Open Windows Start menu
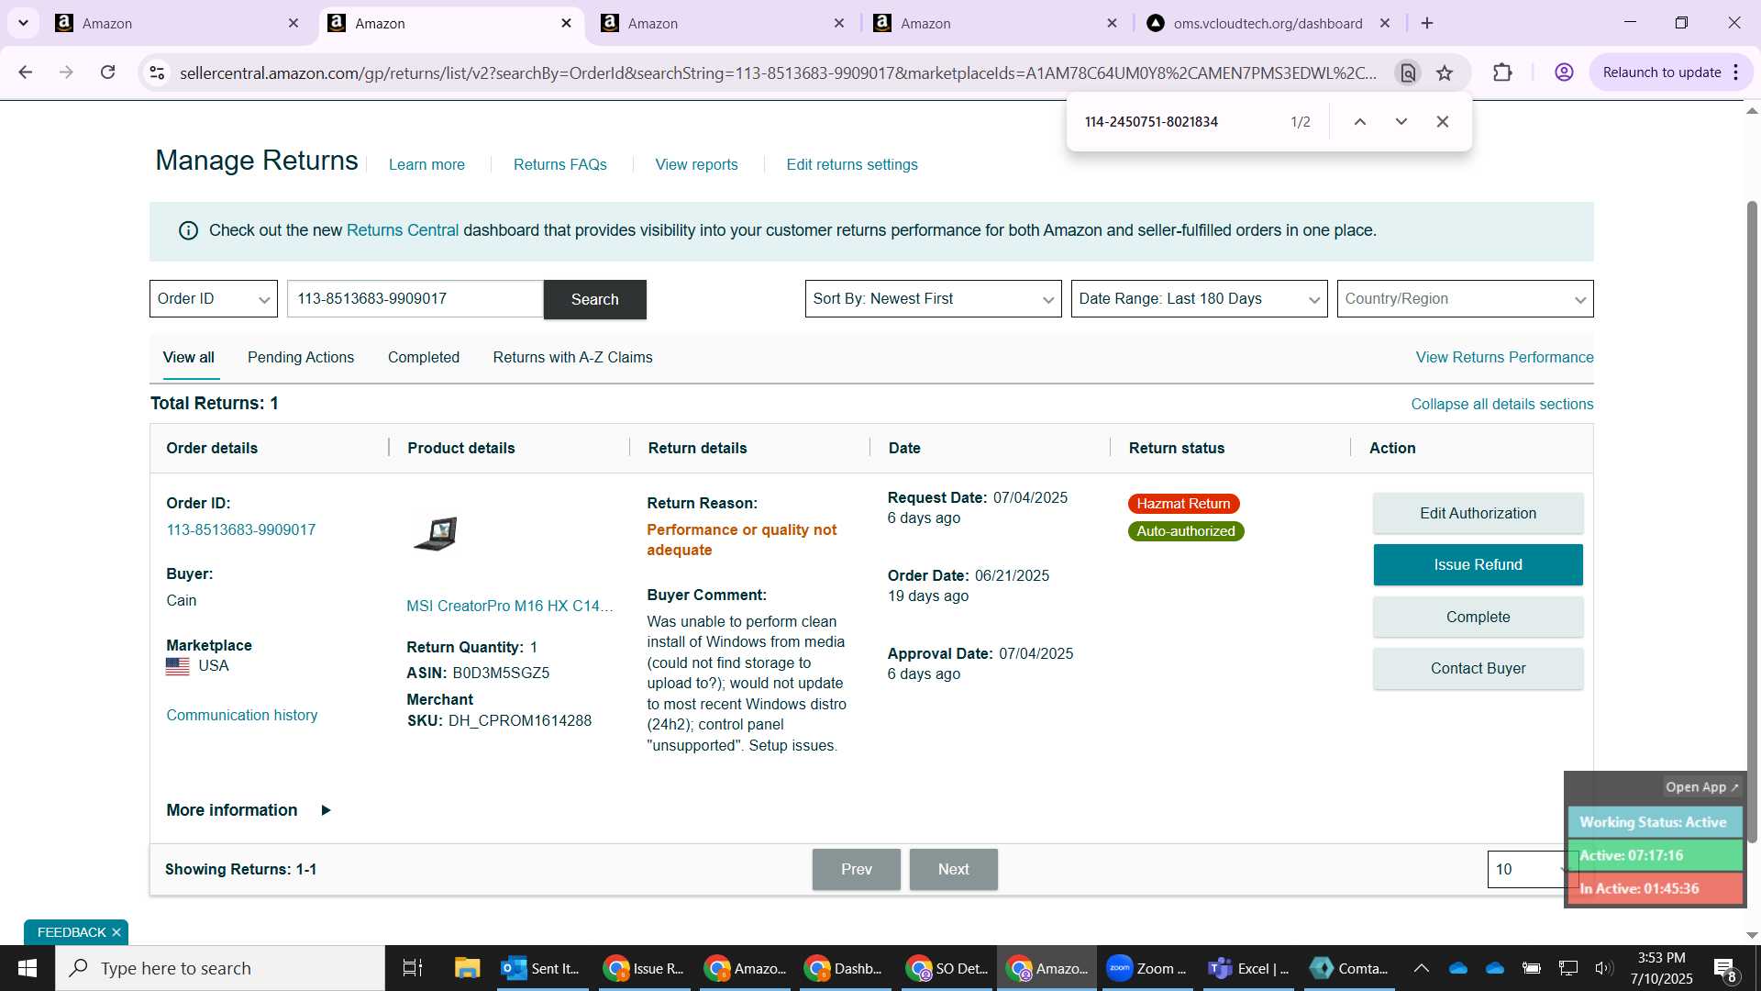This screenshot has width=1761, height=991. [27, 968]
